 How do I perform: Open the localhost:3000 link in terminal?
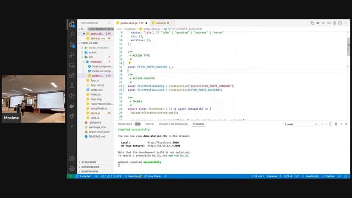pos(163,142)
